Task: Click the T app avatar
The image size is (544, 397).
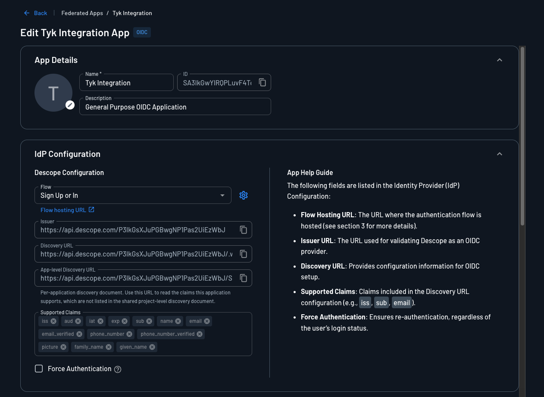Action: pos(53,93)
